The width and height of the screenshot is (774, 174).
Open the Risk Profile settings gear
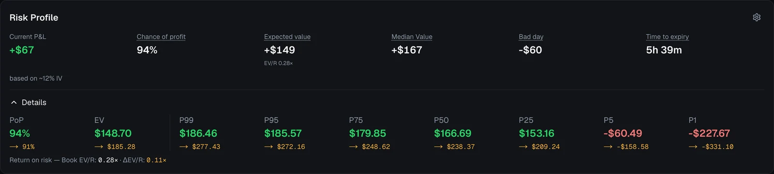(757, 17)
